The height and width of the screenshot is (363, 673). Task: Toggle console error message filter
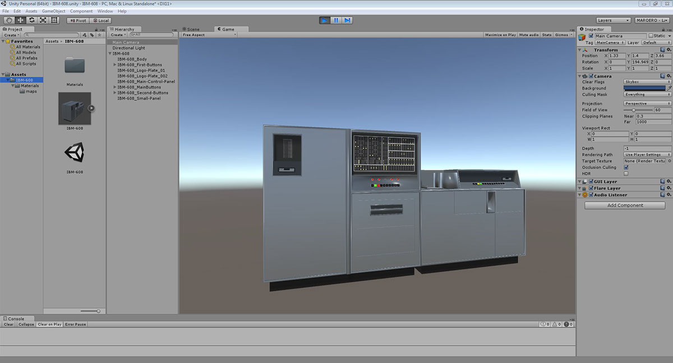click(569, 324)
